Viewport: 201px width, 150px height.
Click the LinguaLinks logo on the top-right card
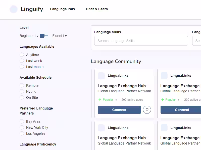click(164, 75)
